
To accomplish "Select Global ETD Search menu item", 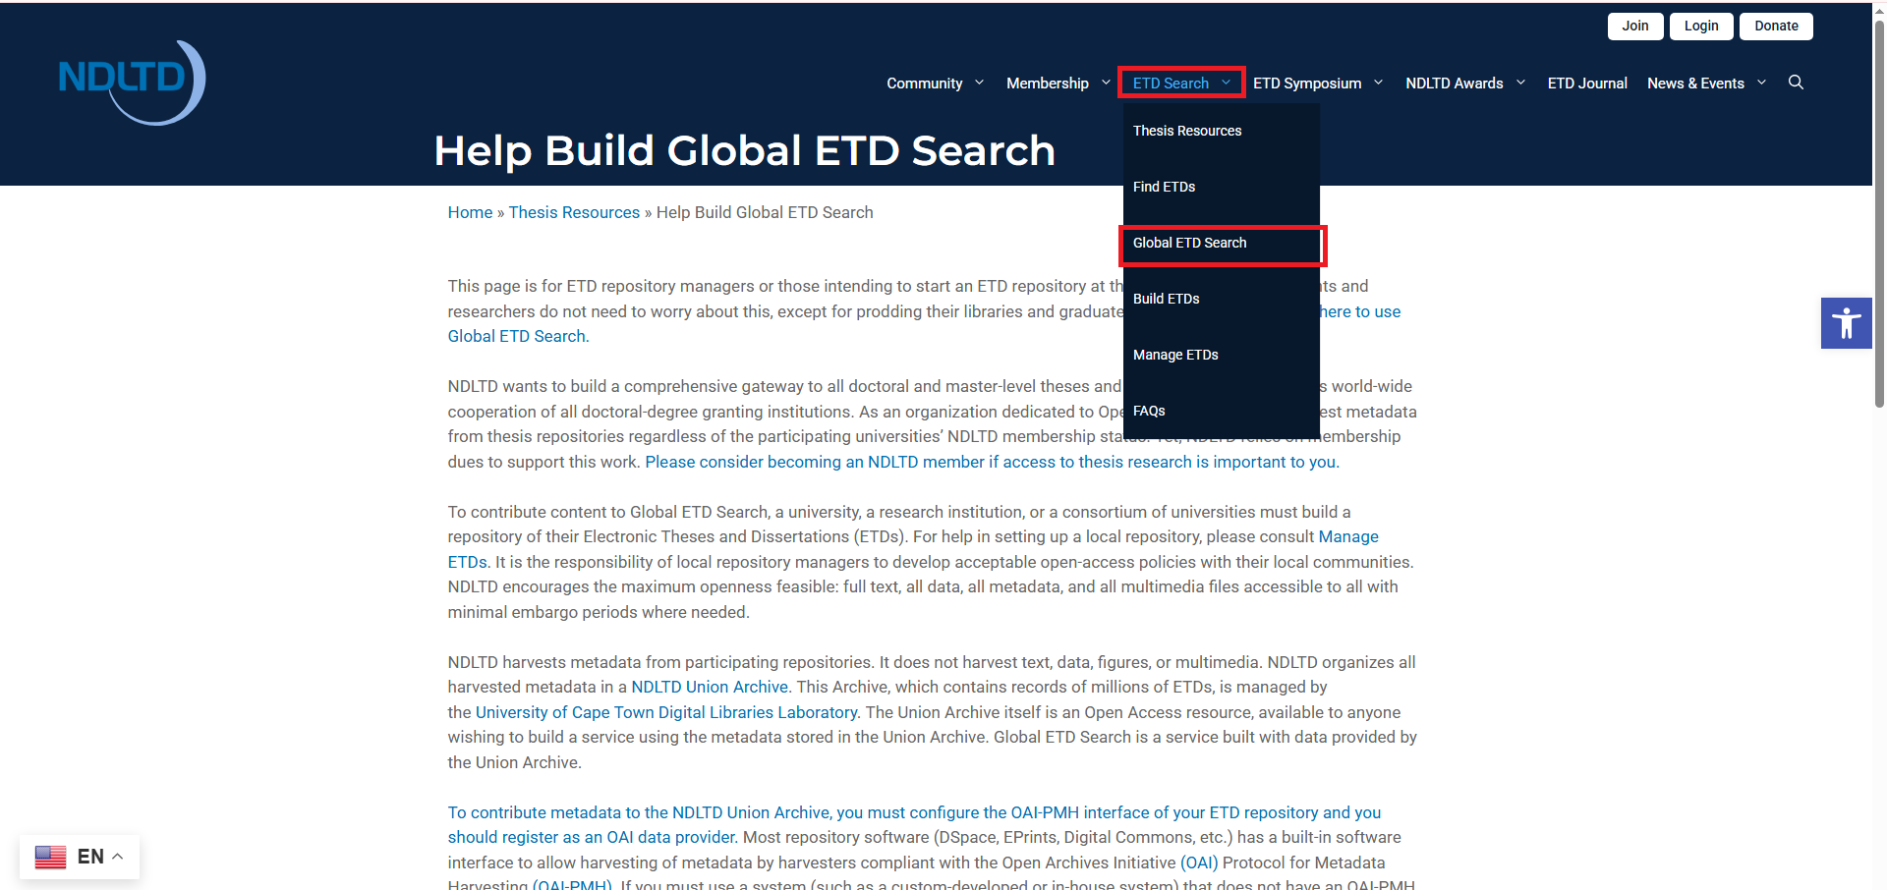I will click(x=1189, y=243).
